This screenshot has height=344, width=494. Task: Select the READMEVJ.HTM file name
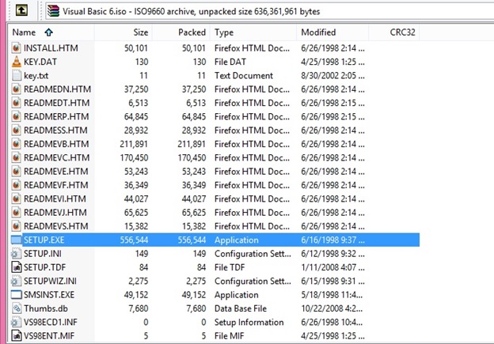point(55,213)
